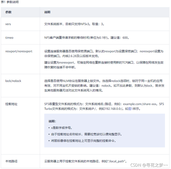Click the lock/nolock description about NLM协议

click(x=104, y=86)
